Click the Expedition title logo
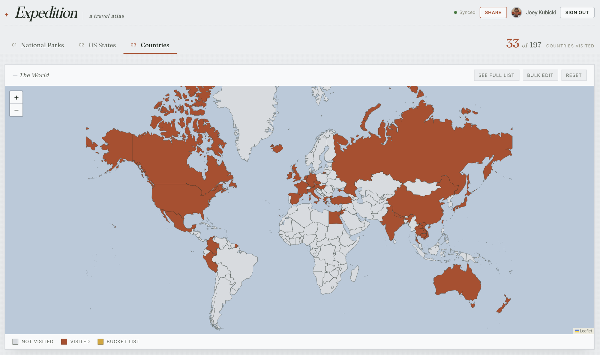The width and height of the screenshot is (600, 355). pos(46,13)
